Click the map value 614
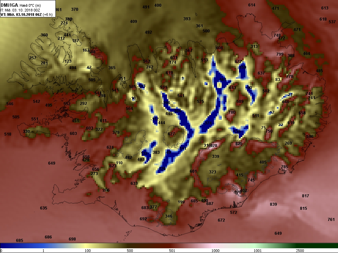This screenshot has height=253, width=338. point(252,5)
